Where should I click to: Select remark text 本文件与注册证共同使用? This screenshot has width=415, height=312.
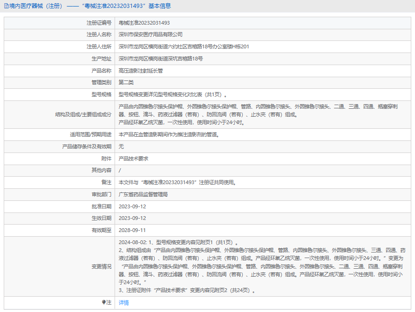pyautogui.click(x=177, y=182)
